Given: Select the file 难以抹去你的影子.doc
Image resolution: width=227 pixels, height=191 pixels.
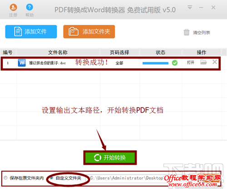Looking at the screenshot, I should point(47,63).
